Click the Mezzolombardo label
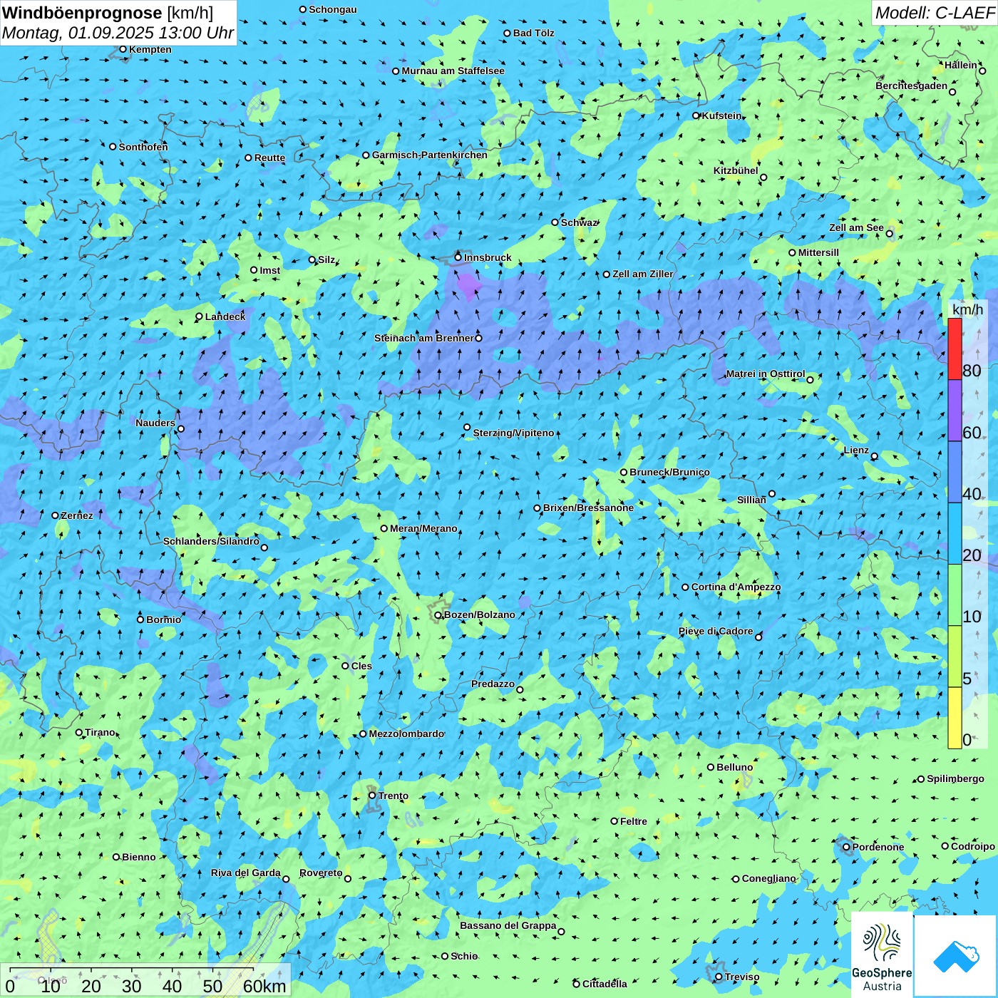 click(406, 734)
